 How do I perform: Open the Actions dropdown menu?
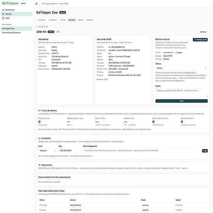pyautogui.click(x=204, y=32)
